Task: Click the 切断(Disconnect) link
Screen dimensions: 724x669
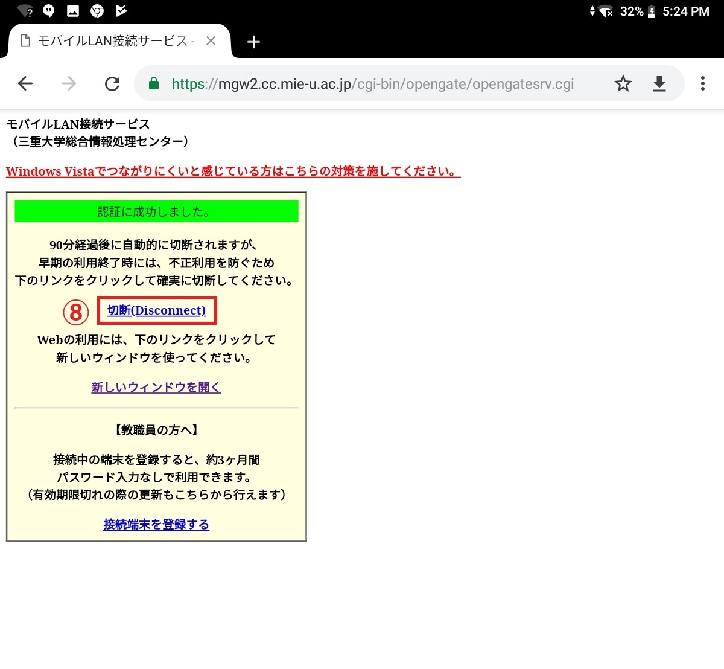Action: coord(156,310)
